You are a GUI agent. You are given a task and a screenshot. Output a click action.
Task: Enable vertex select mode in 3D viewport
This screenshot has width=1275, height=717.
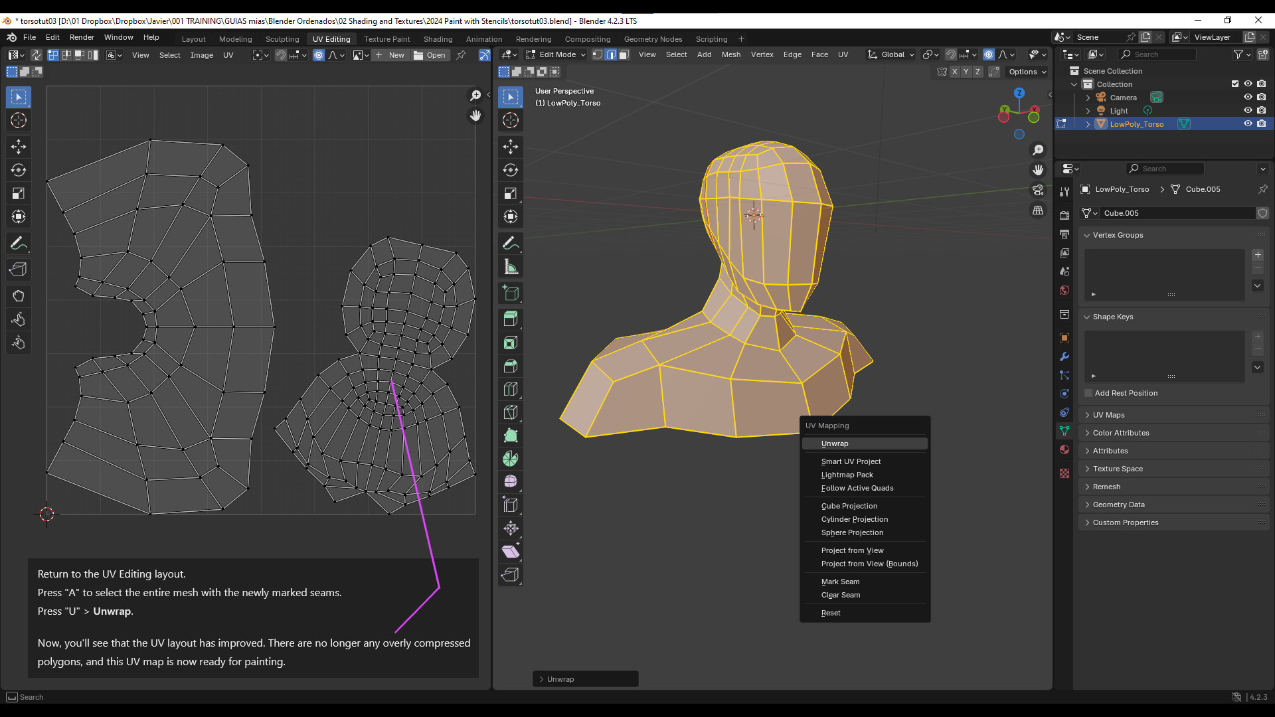click(x=598, y=54)
